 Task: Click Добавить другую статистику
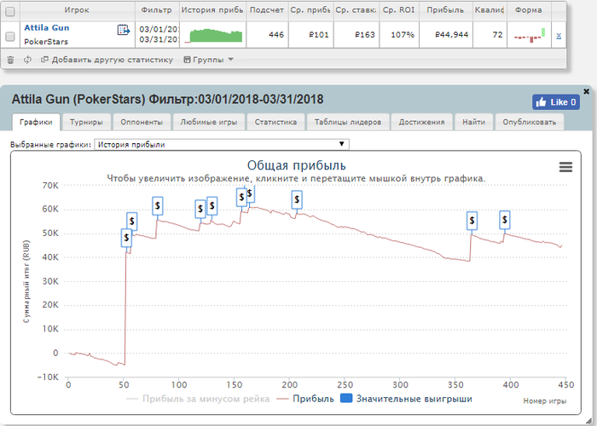[x=107, y=60]
